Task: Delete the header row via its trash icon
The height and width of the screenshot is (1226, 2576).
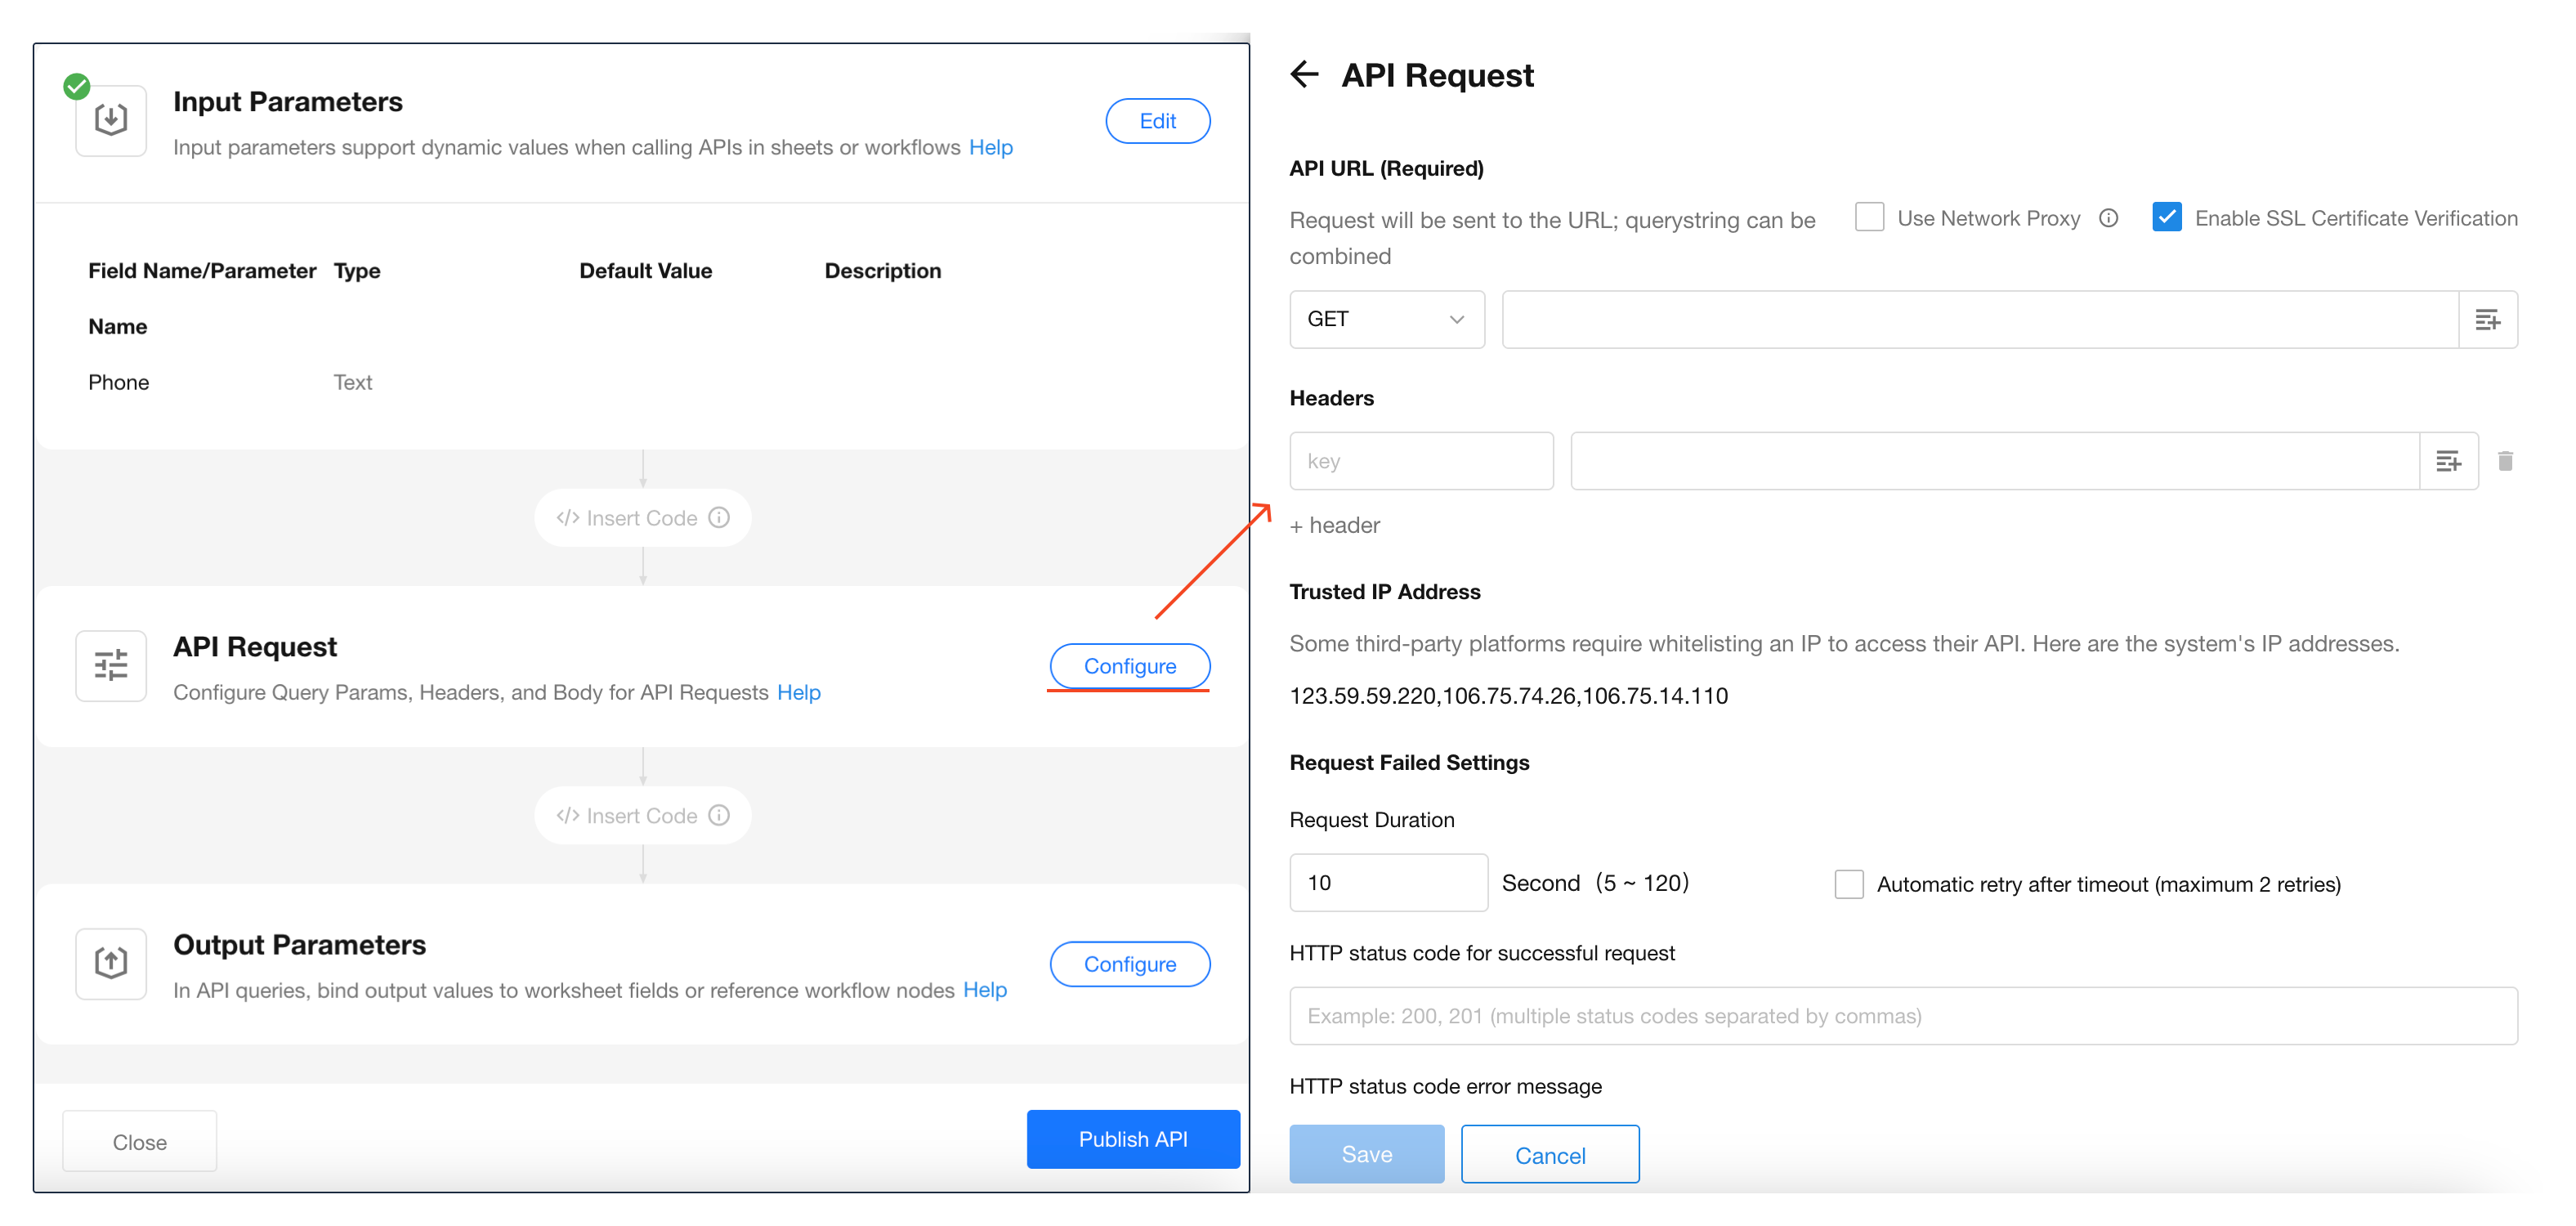Action: click(2504, 461)
